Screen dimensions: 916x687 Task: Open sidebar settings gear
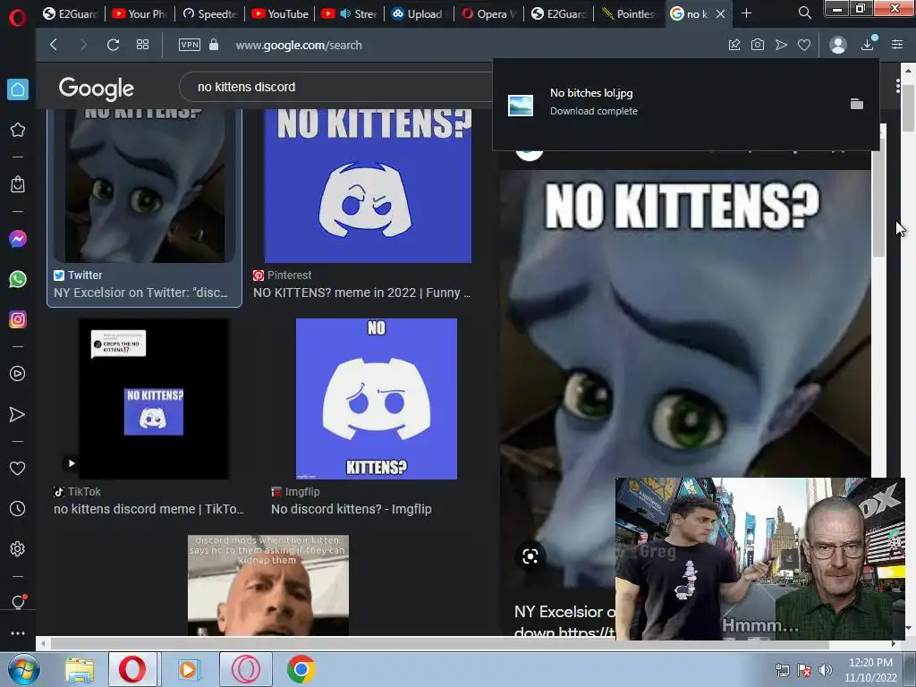tap(18, 549)
